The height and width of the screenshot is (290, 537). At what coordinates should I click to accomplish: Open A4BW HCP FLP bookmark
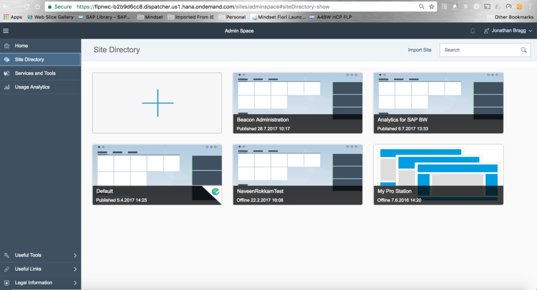330,17
